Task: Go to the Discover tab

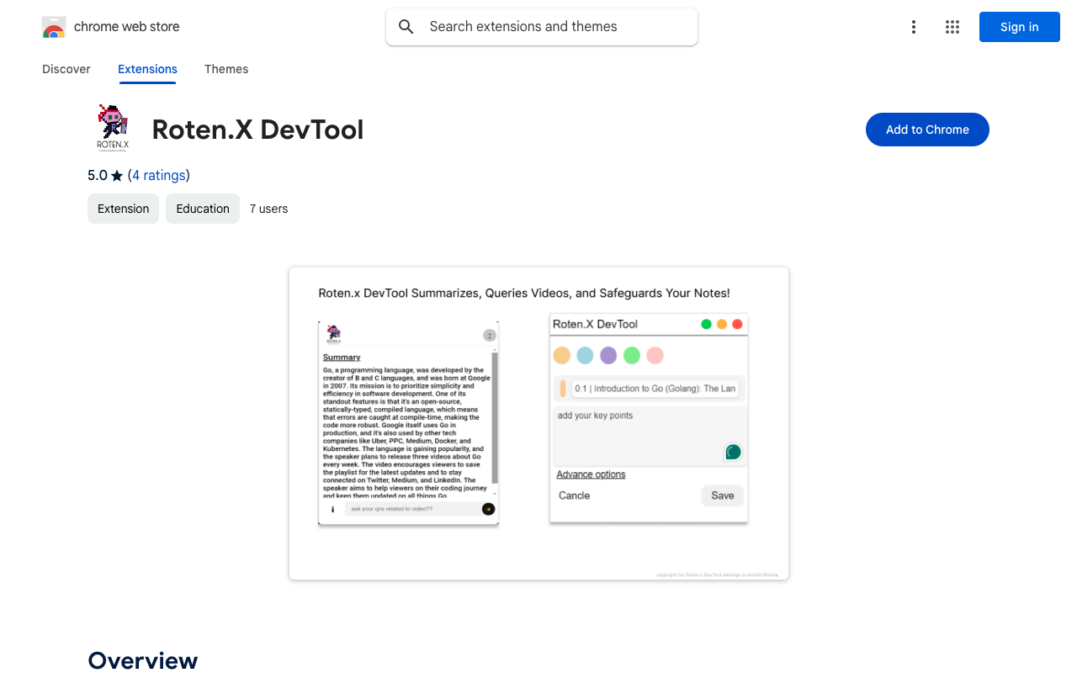Action: 66,69
